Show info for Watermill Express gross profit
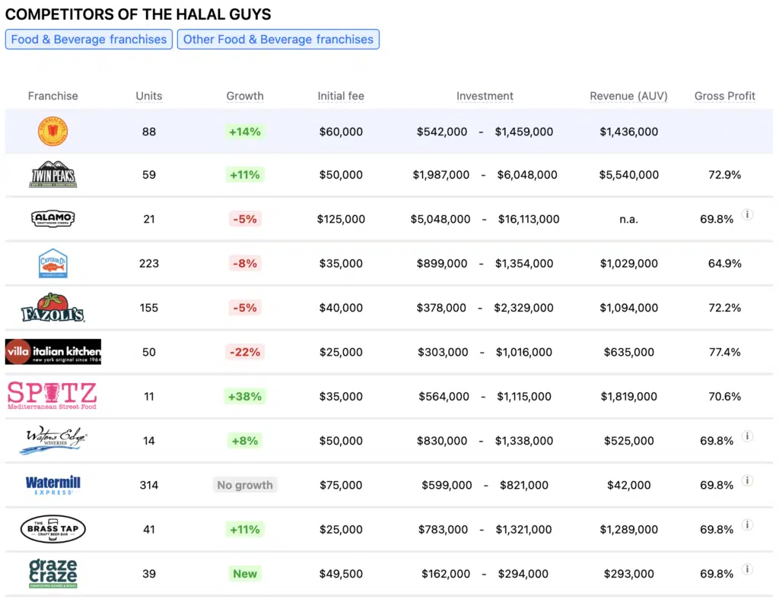 pos(747,480)
